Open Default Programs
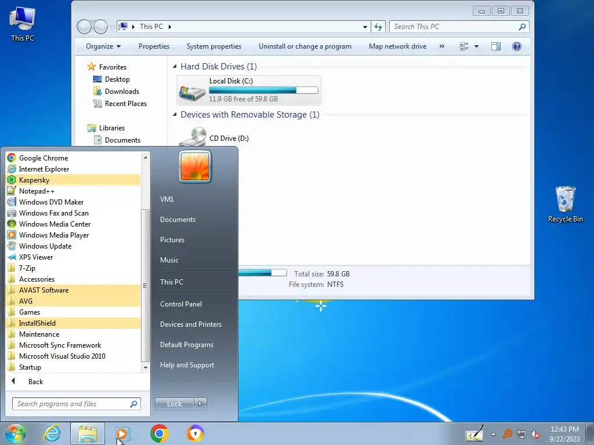The width and height of the screenshot is (594, 445). [x=186, y=345]
